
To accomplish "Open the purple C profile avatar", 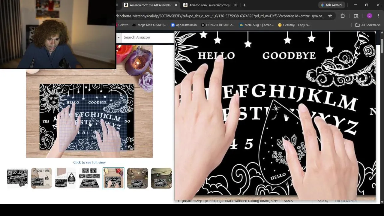I will pos(369,16).
